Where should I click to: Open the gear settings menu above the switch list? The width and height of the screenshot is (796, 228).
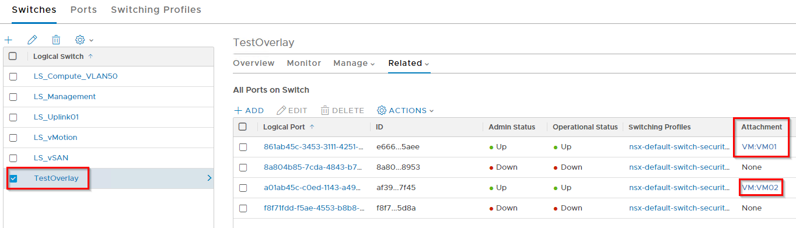tap(84, 40)
